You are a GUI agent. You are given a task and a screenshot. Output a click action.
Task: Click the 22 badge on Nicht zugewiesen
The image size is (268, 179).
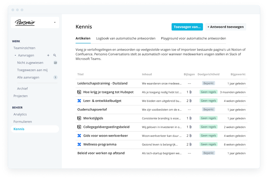[x=55, y=63]
